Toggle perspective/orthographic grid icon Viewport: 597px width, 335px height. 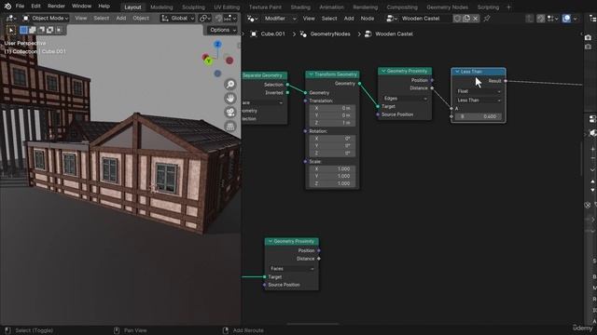coord(230,127)
